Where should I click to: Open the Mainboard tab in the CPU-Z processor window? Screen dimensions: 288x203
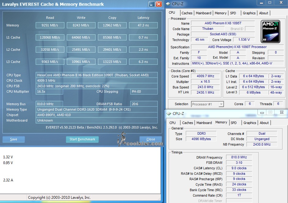pyautogui.click(x=203, y=13)
